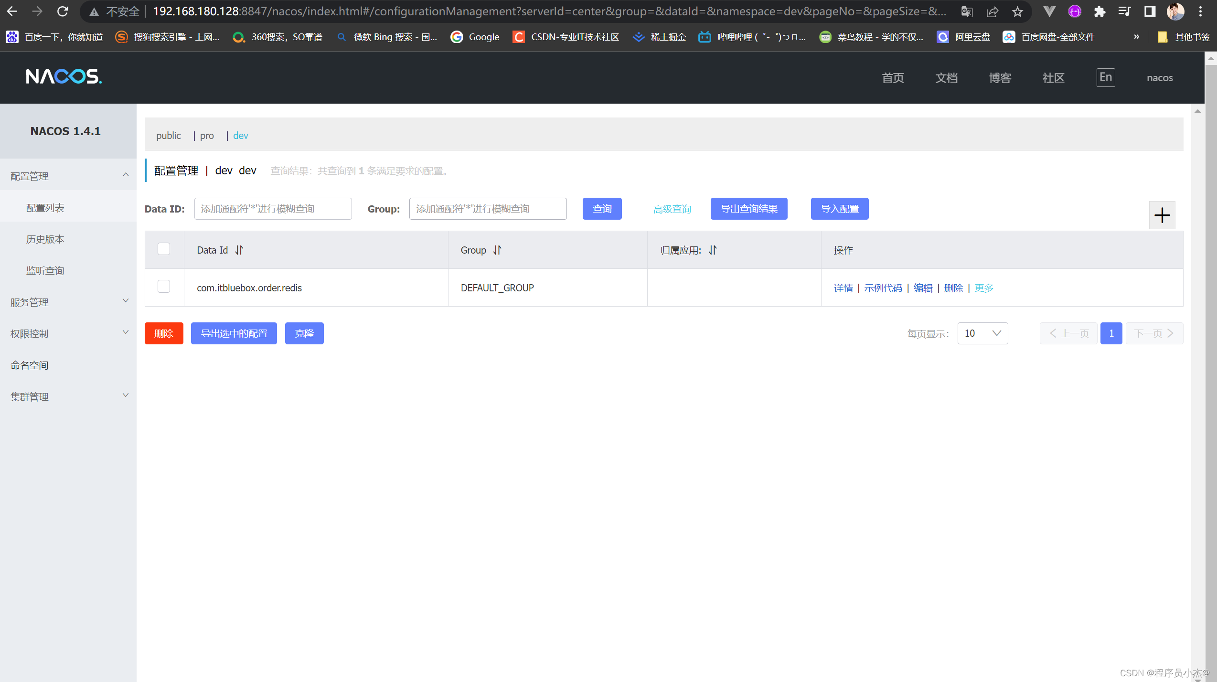Viewport: 1217px width, 682px height.
Task: Open the nacos user menu
Action: pyautogui.click(x=1160, y=77)
